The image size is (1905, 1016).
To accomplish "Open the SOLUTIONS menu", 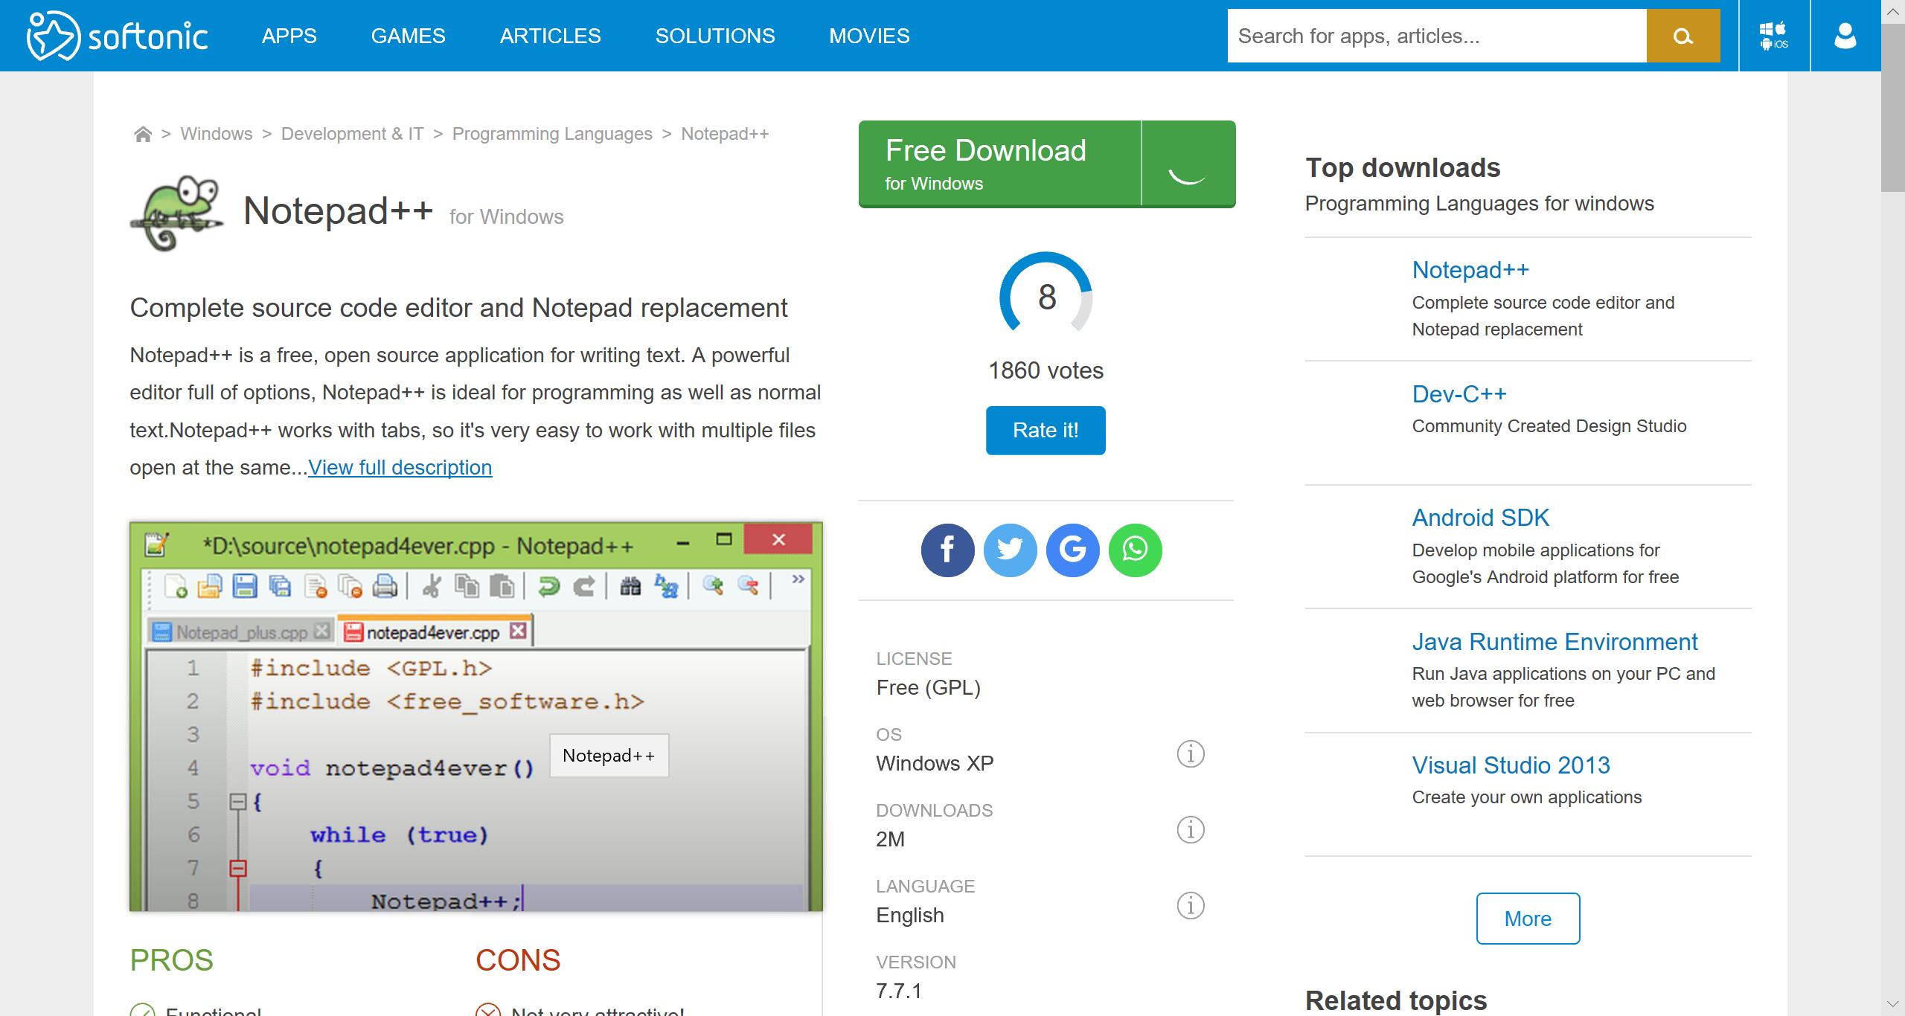I will (x=715, y=36).
